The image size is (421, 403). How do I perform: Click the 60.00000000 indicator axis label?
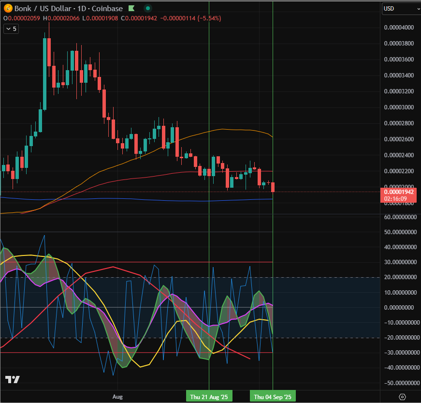400,217
